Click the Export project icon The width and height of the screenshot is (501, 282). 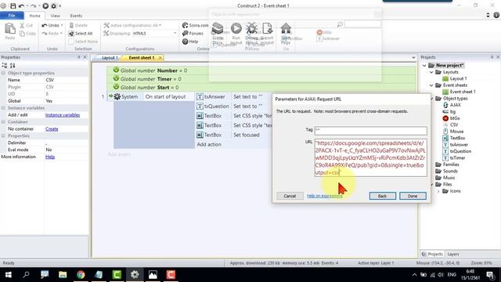(x=267, y=28)
